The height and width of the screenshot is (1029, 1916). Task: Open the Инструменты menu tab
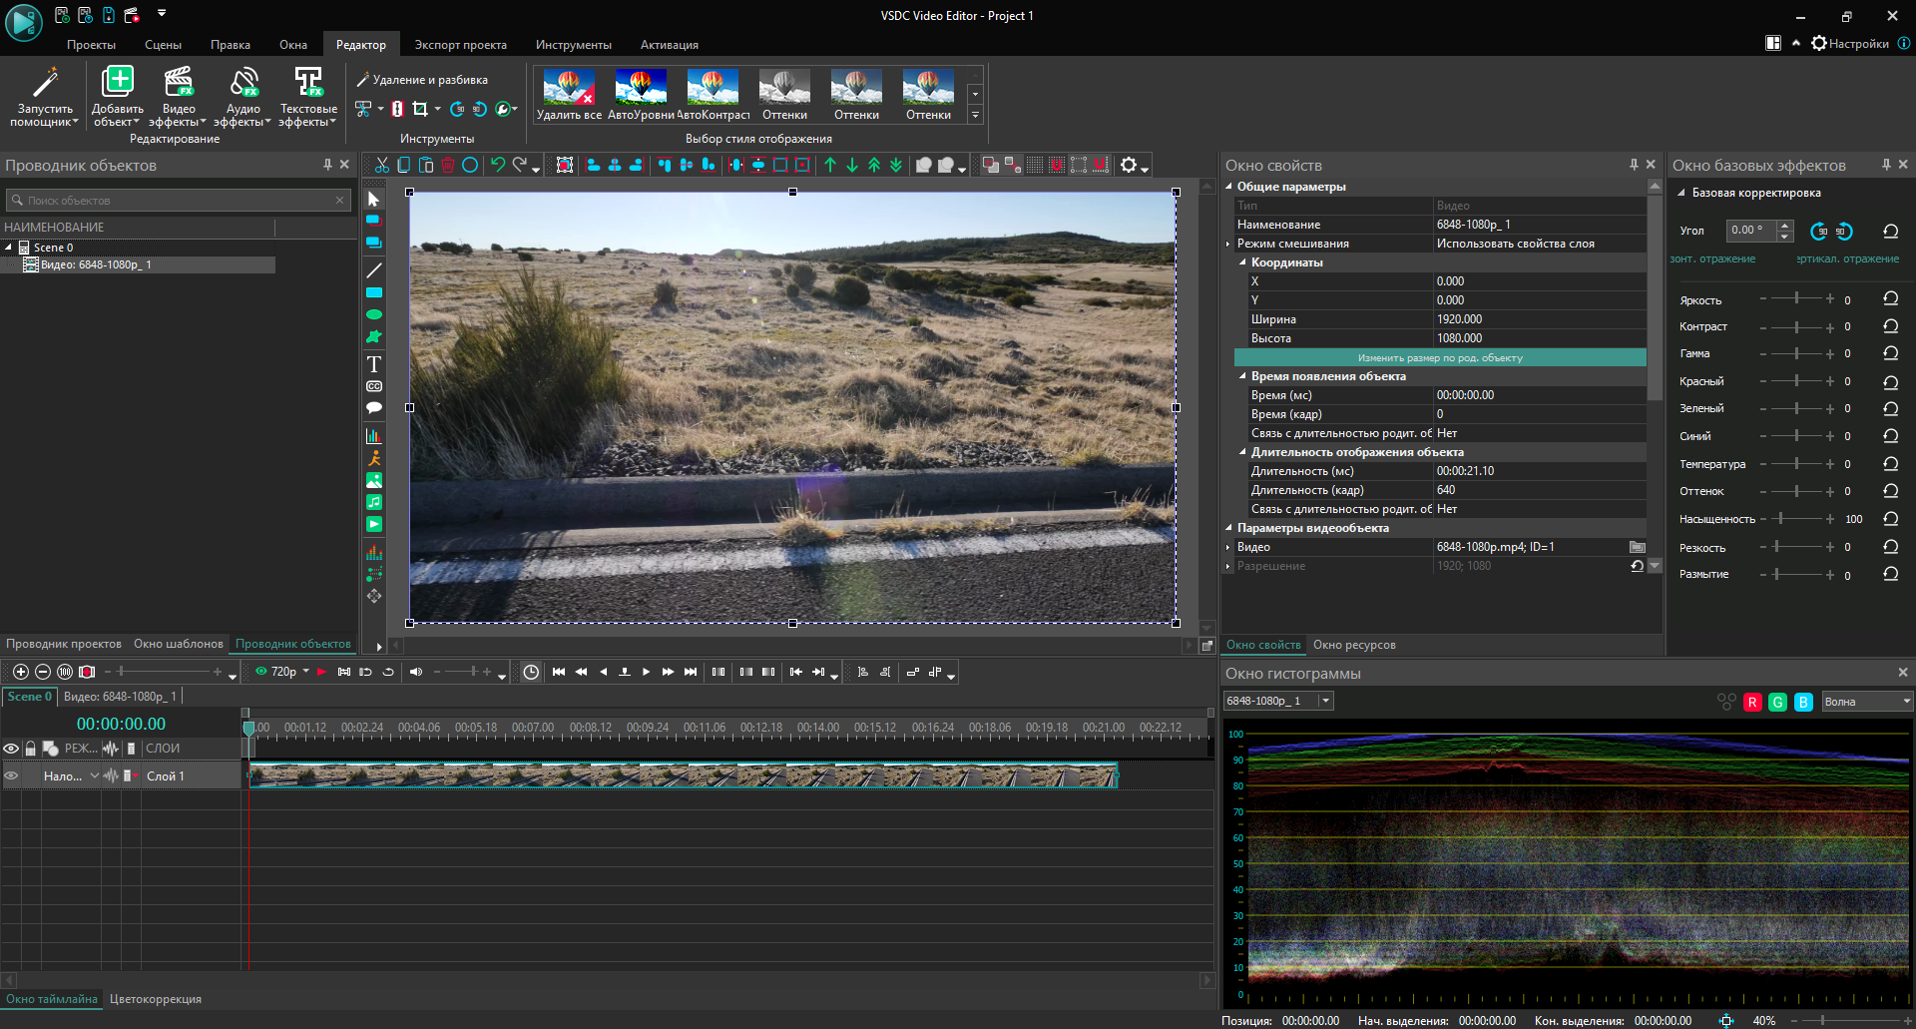click(573, 45)
